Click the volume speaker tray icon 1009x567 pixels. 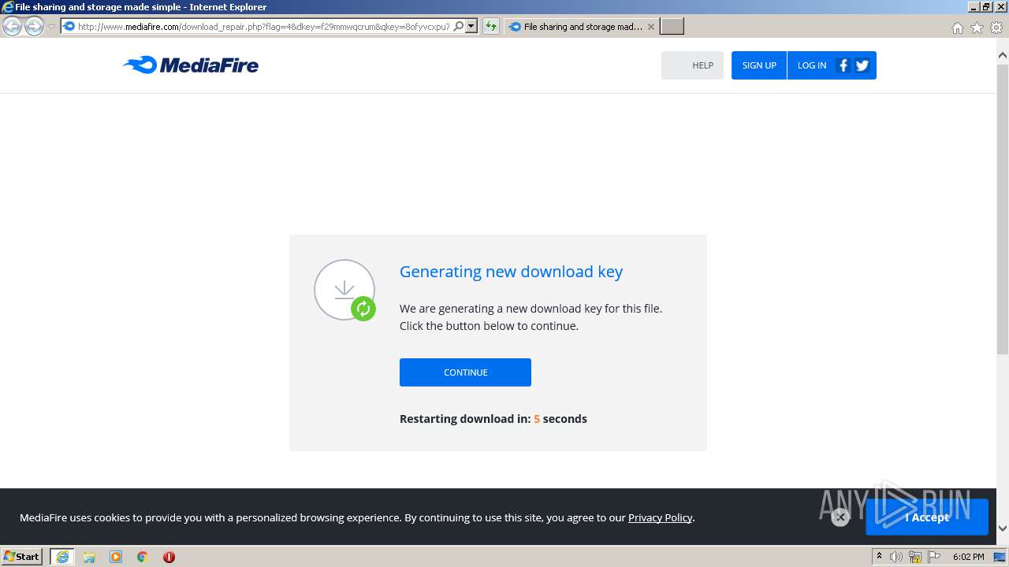point(896,557)
